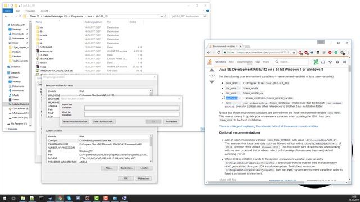This screenshot has width=360, height=202.
Task: Click 'Programme' in the Explorer breadcrumb
Action: [77, 16]
